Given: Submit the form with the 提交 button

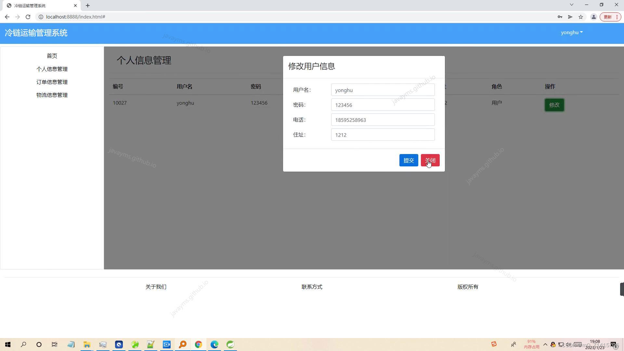Looking at the screenshot, I should [409, 160].
